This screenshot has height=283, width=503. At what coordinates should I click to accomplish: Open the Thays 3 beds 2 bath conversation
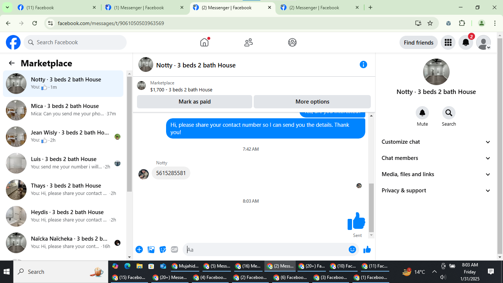[63, 189]
